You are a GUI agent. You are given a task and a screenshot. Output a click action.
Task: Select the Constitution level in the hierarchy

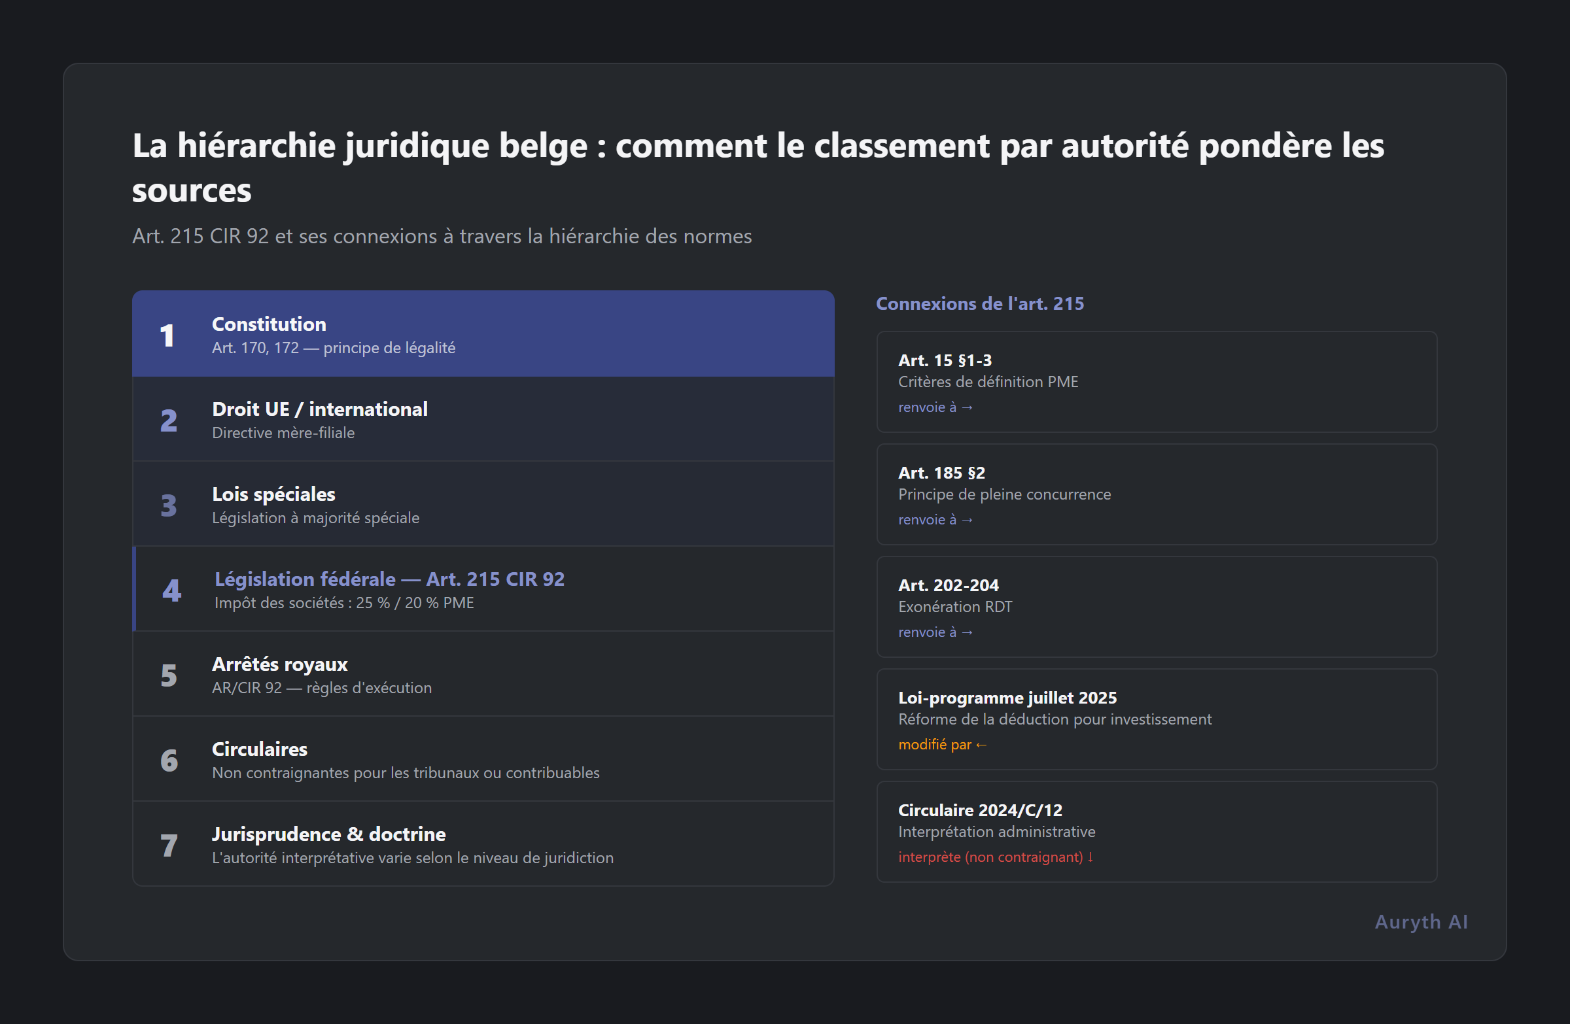click(483, 333)
